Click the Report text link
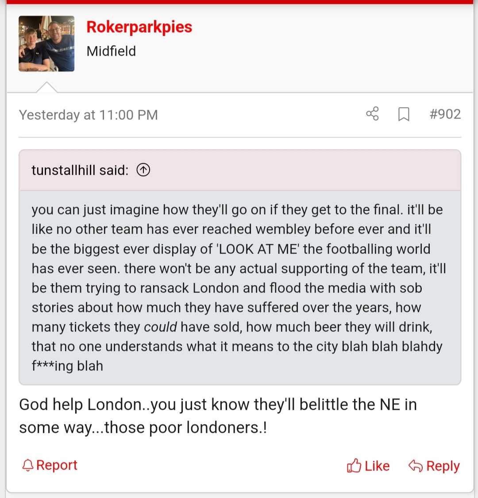Image resolution: width=478 pixels, height=498 pixels. coord(57,465)
